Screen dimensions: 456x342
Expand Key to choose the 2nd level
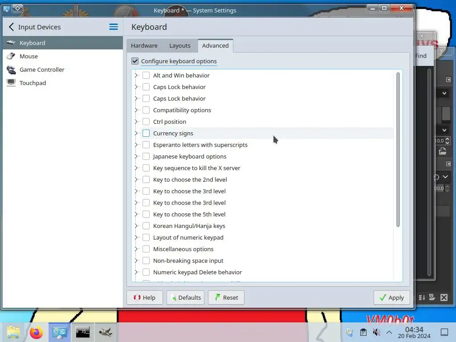pyautogui.click(x=136, y=179)
